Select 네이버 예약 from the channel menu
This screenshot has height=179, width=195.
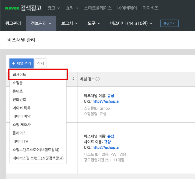[38, 116]
